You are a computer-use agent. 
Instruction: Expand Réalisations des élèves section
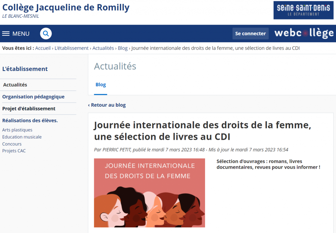(30, 120)
